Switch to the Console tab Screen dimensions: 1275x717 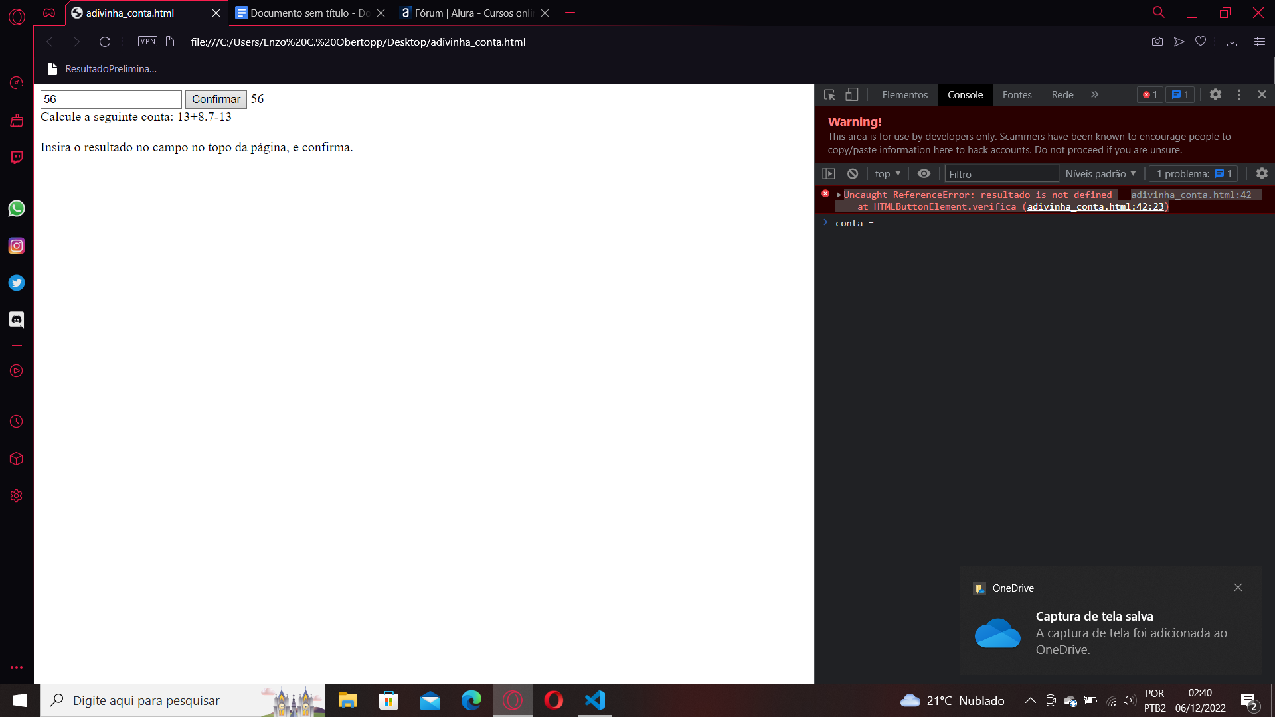[965, 94]
